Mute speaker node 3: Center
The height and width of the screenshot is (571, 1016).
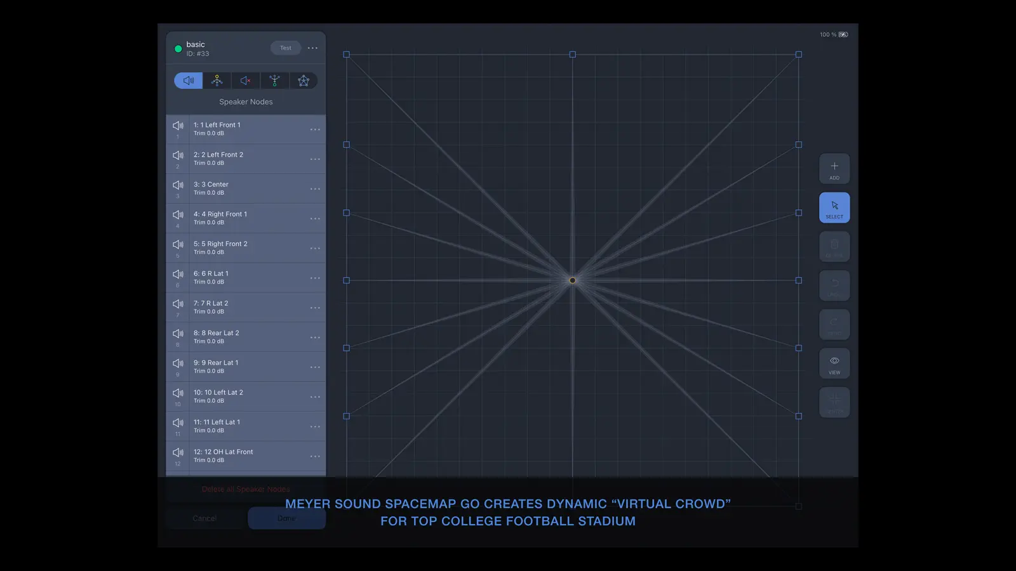pos(177,185)
